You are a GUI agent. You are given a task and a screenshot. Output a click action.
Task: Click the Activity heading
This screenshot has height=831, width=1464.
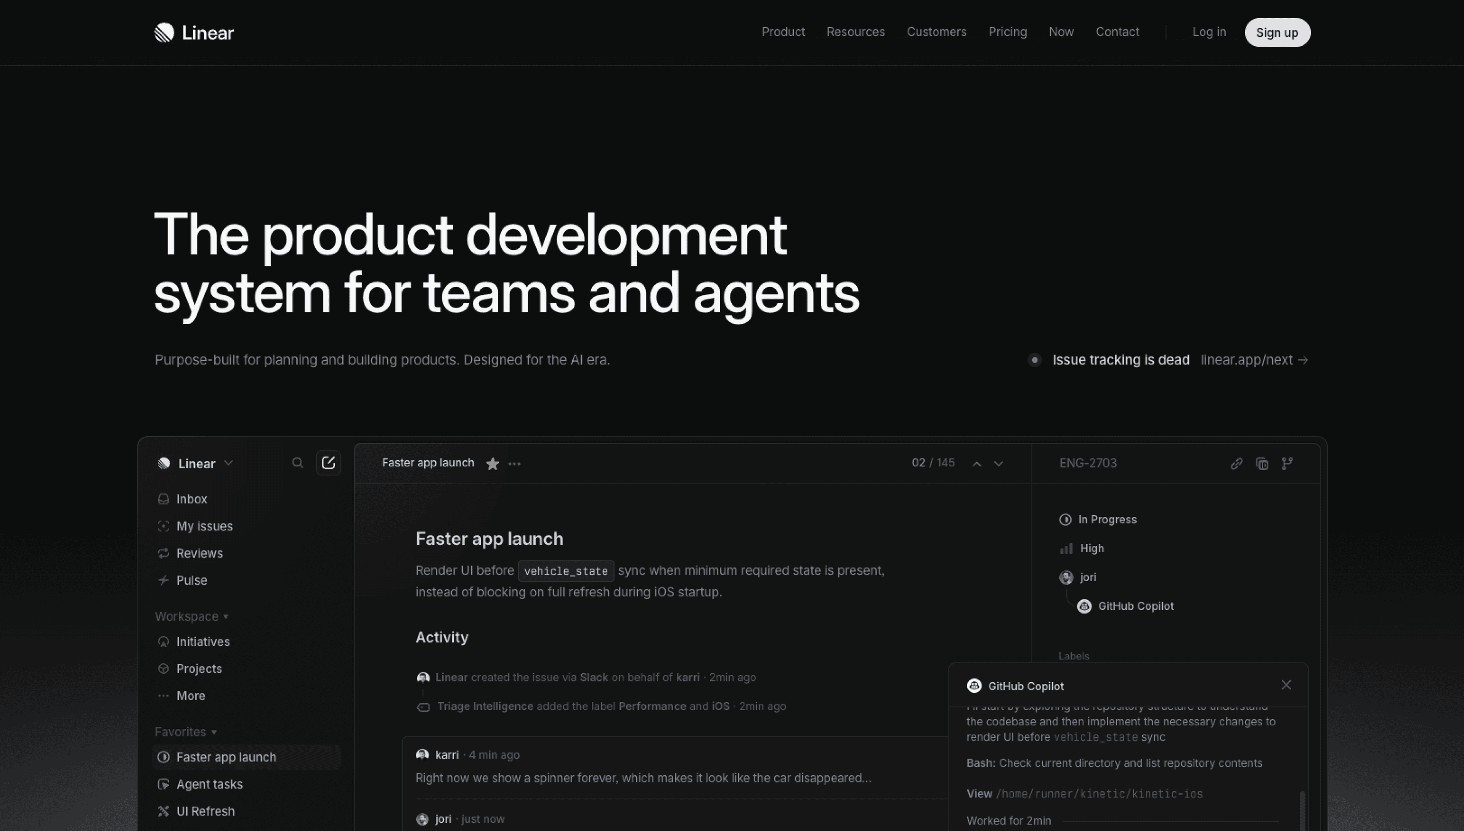pos(441,637)
